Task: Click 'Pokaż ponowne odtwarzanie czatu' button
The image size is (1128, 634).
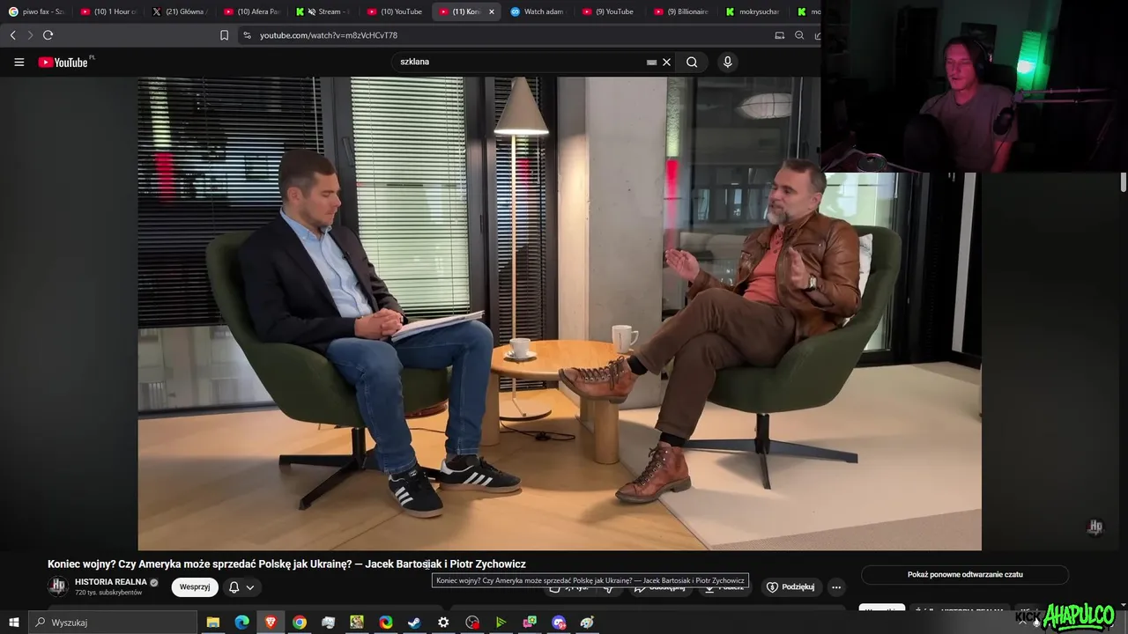Action: click(965, 575)
